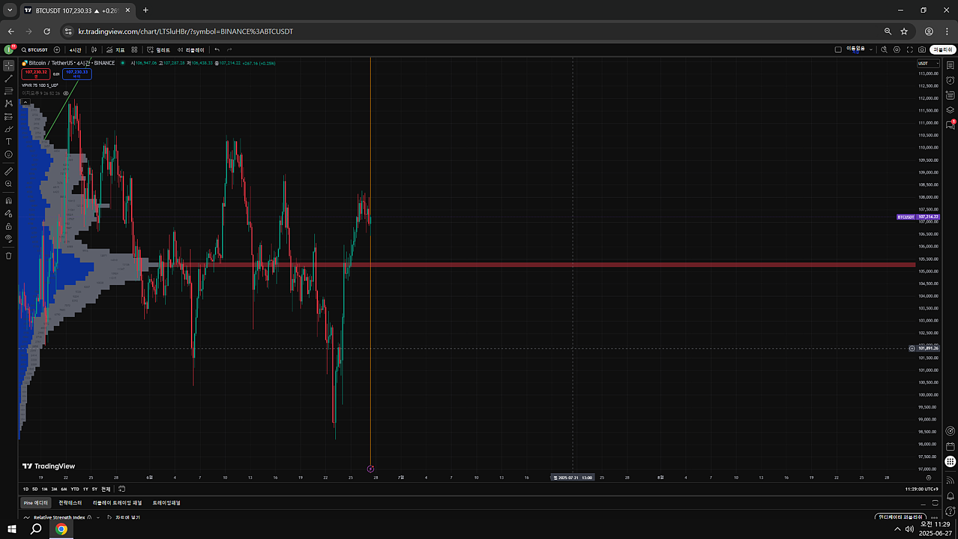Open quick search icon
The height and width of the screenshot is (539, 958).
tap(884, 50)
